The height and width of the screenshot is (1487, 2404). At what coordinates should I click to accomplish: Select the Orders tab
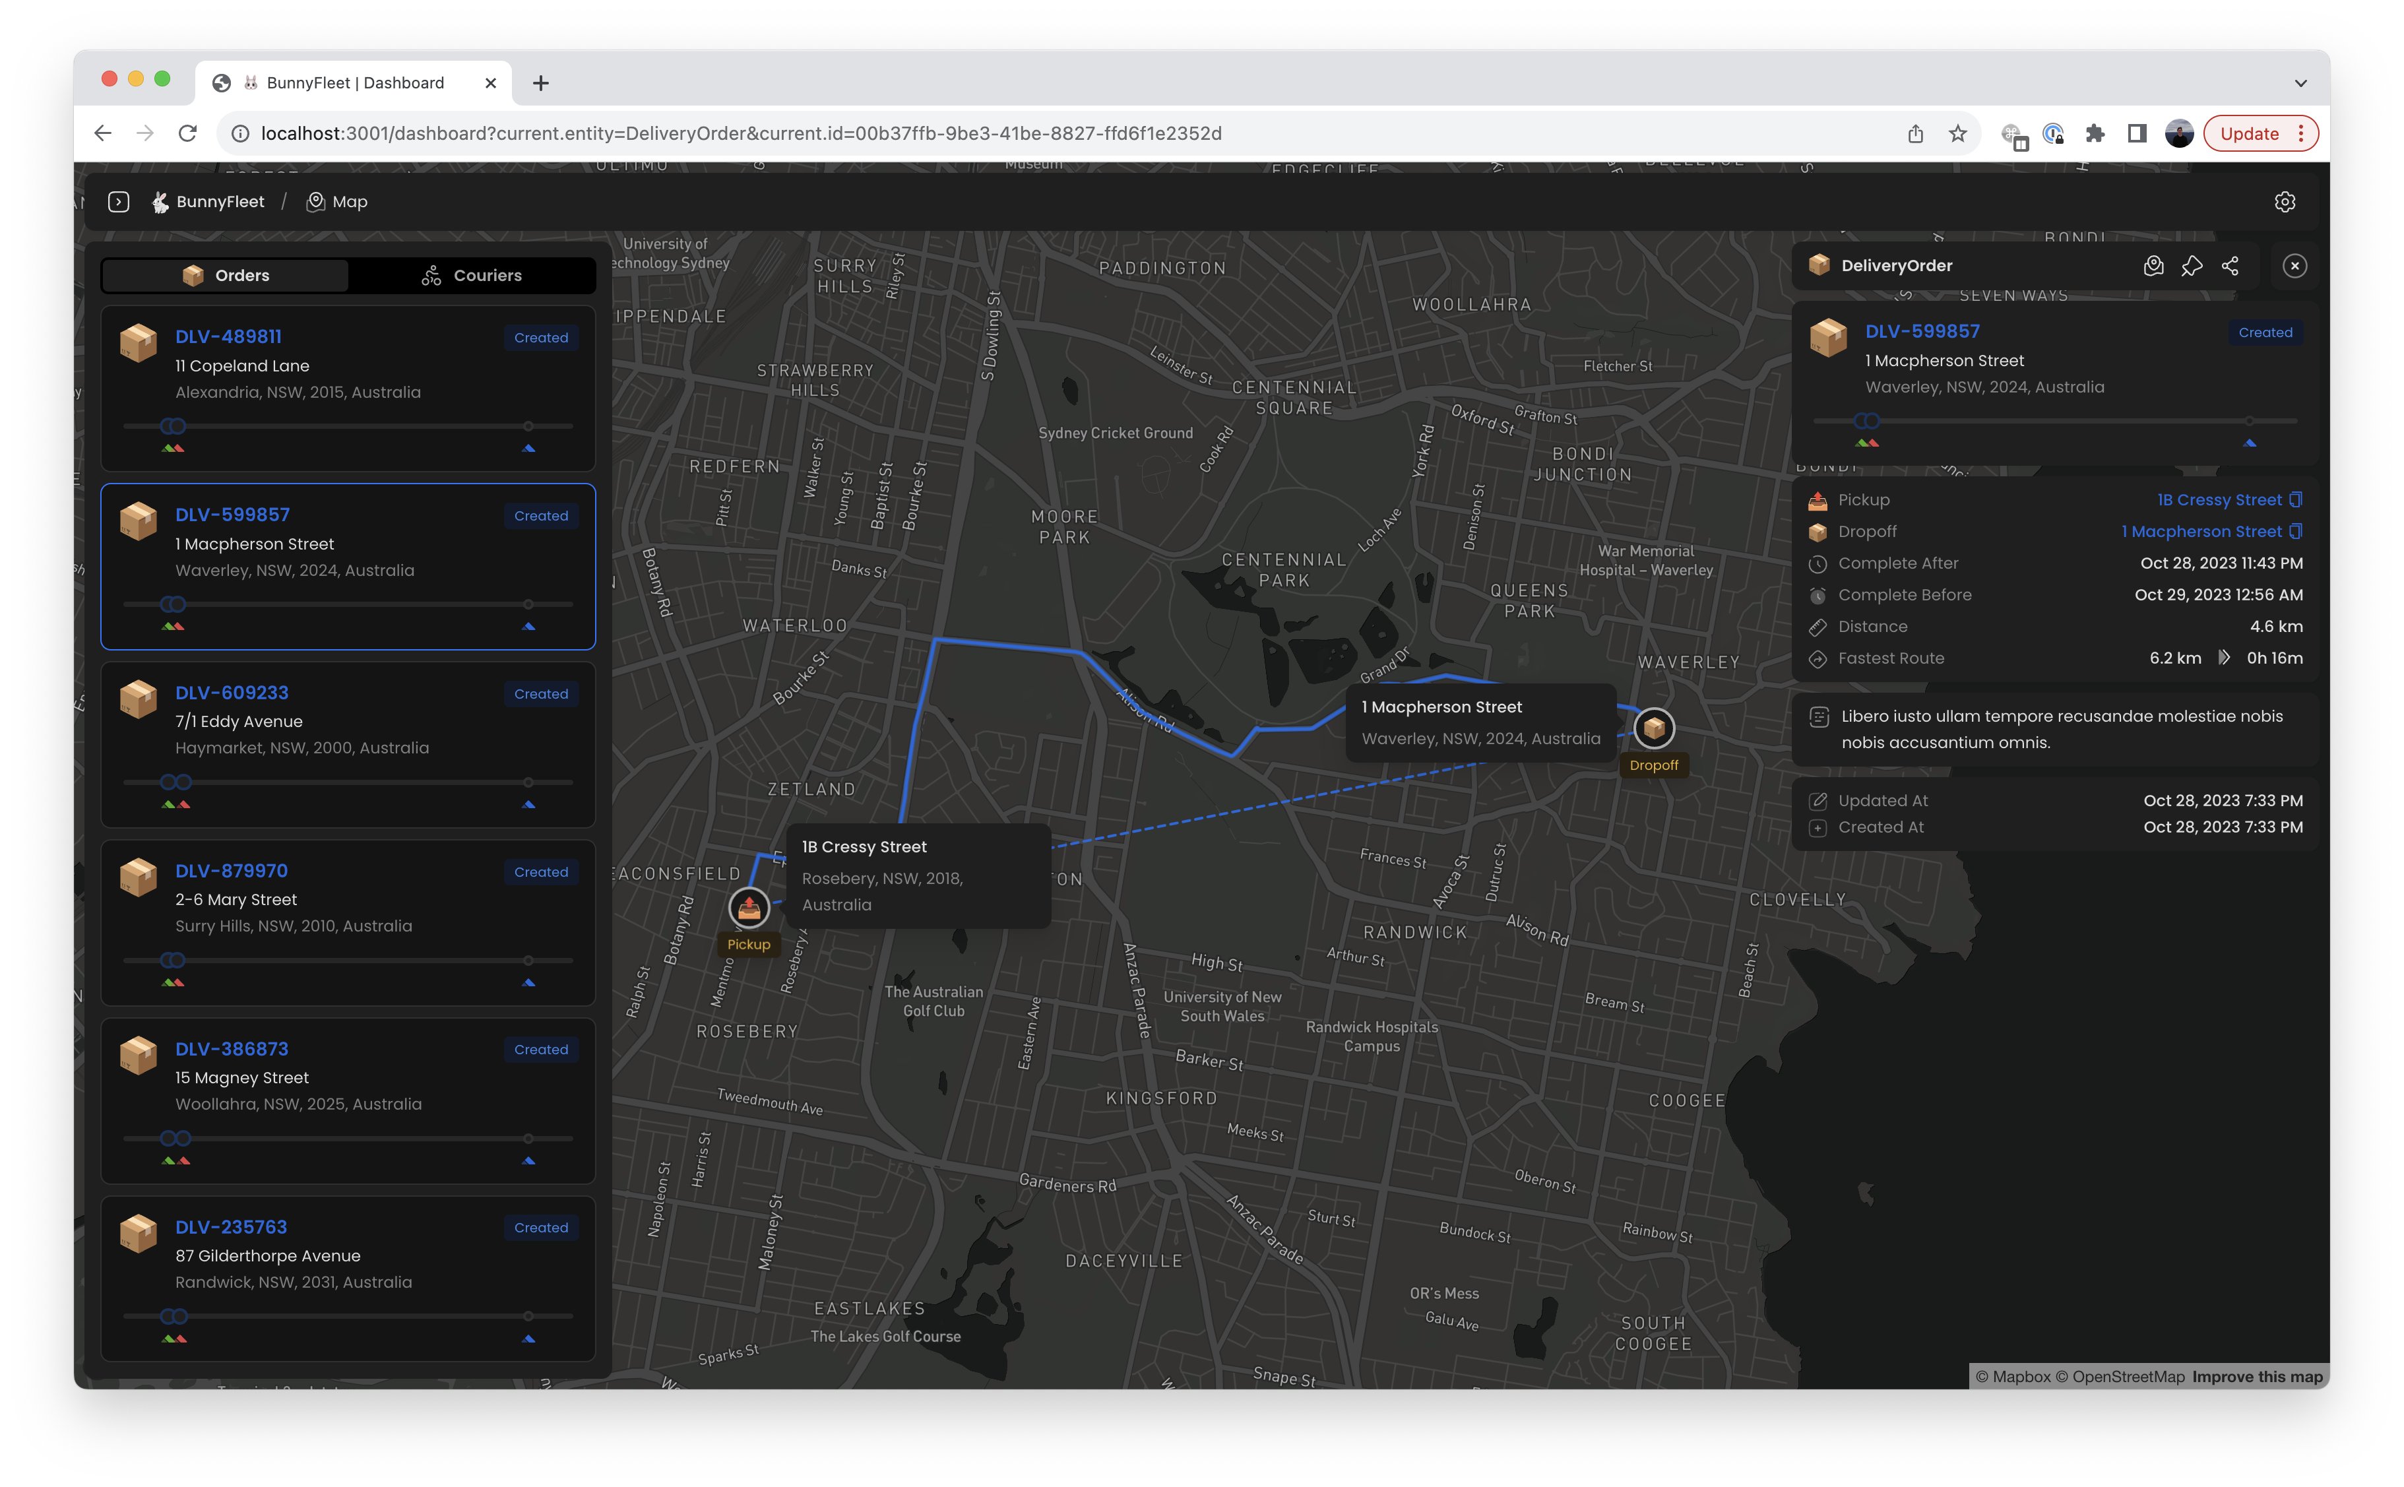pos(225,275)
